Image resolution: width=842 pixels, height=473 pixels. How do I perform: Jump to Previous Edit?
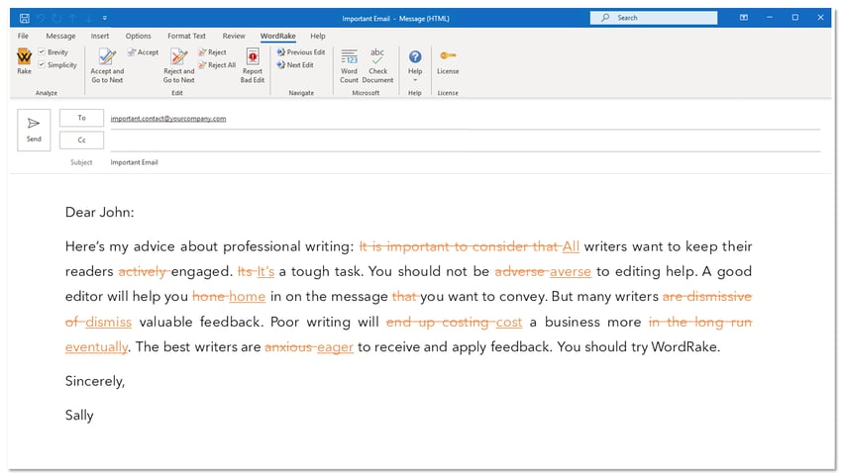(301, 52)
